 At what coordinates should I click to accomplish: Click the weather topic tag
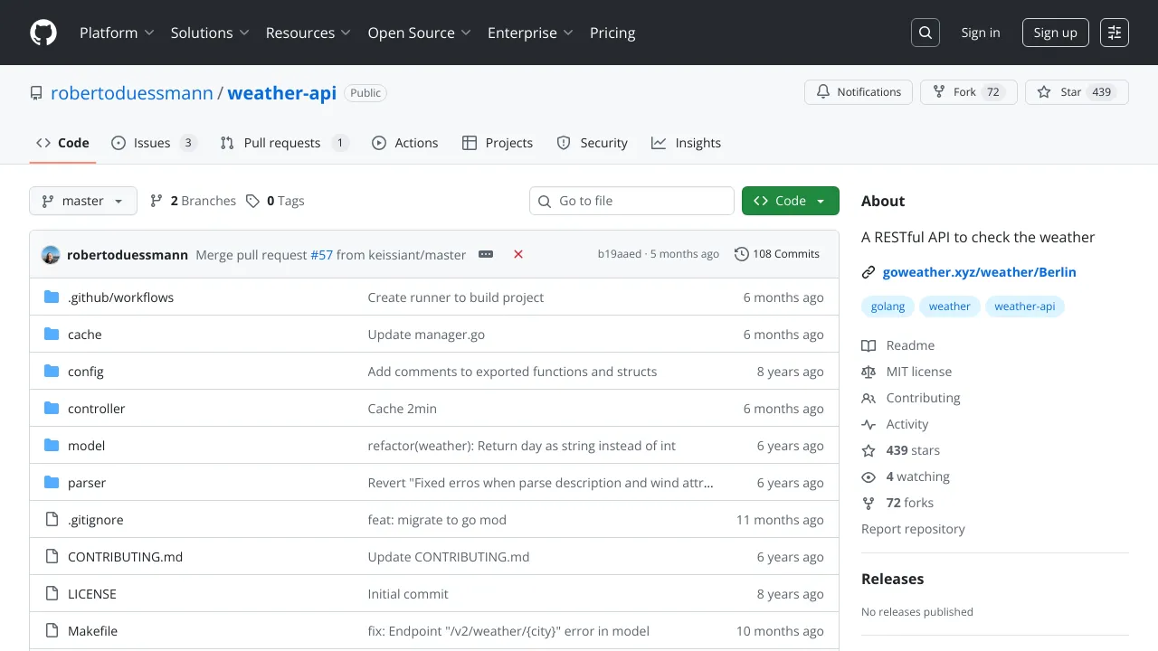click(950, 307)
